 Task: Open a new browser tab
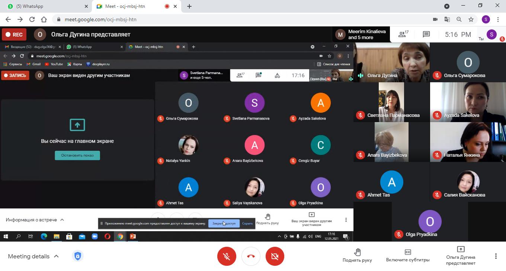coord(189,6)
